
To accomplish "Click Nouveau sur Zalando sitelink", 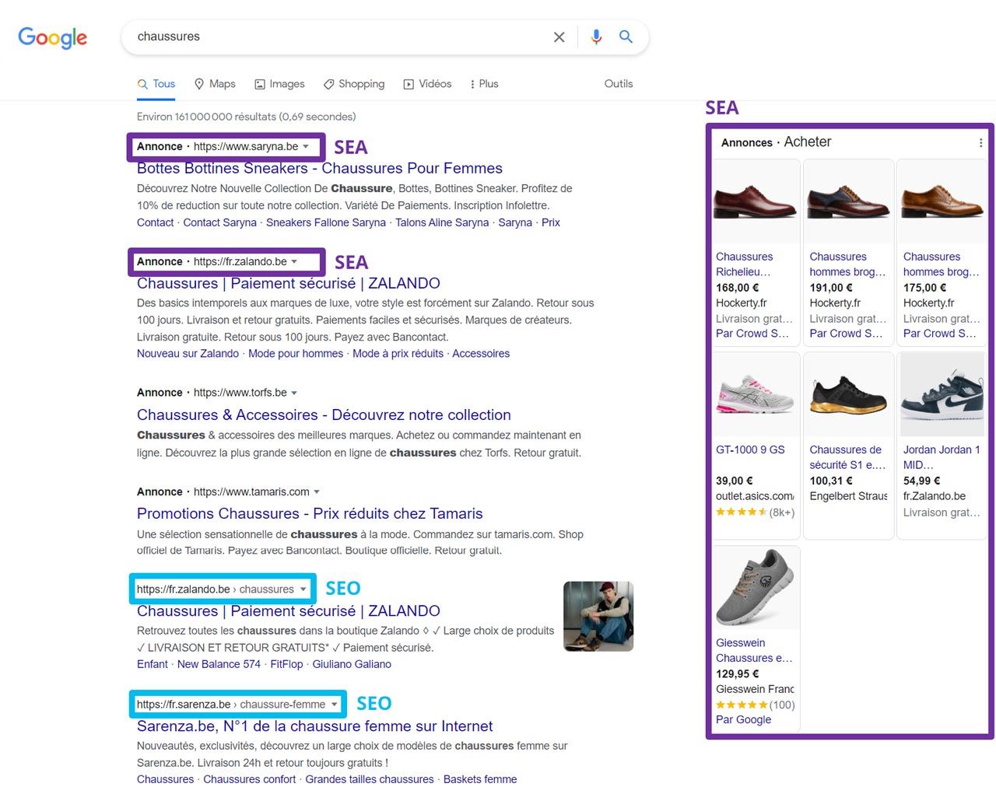I will 188,353.
